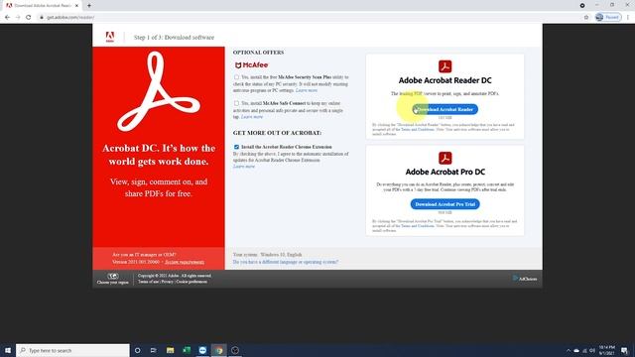Click the Adobe logo in page header
The height and width of the screenshot is (357, 635).
tap(110, 37)
